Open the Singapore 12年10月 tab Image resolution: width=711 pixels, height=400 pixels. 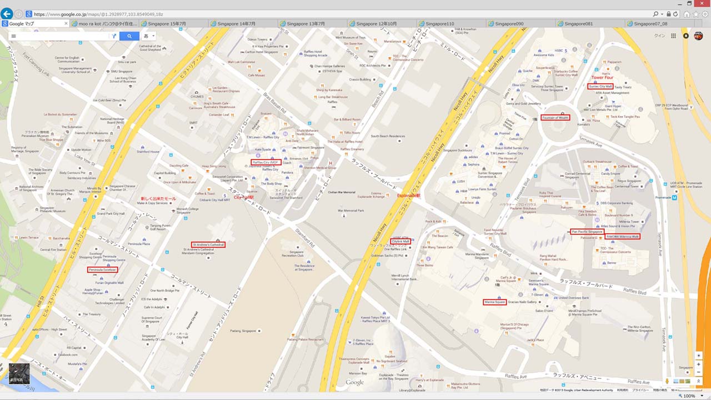383,24
